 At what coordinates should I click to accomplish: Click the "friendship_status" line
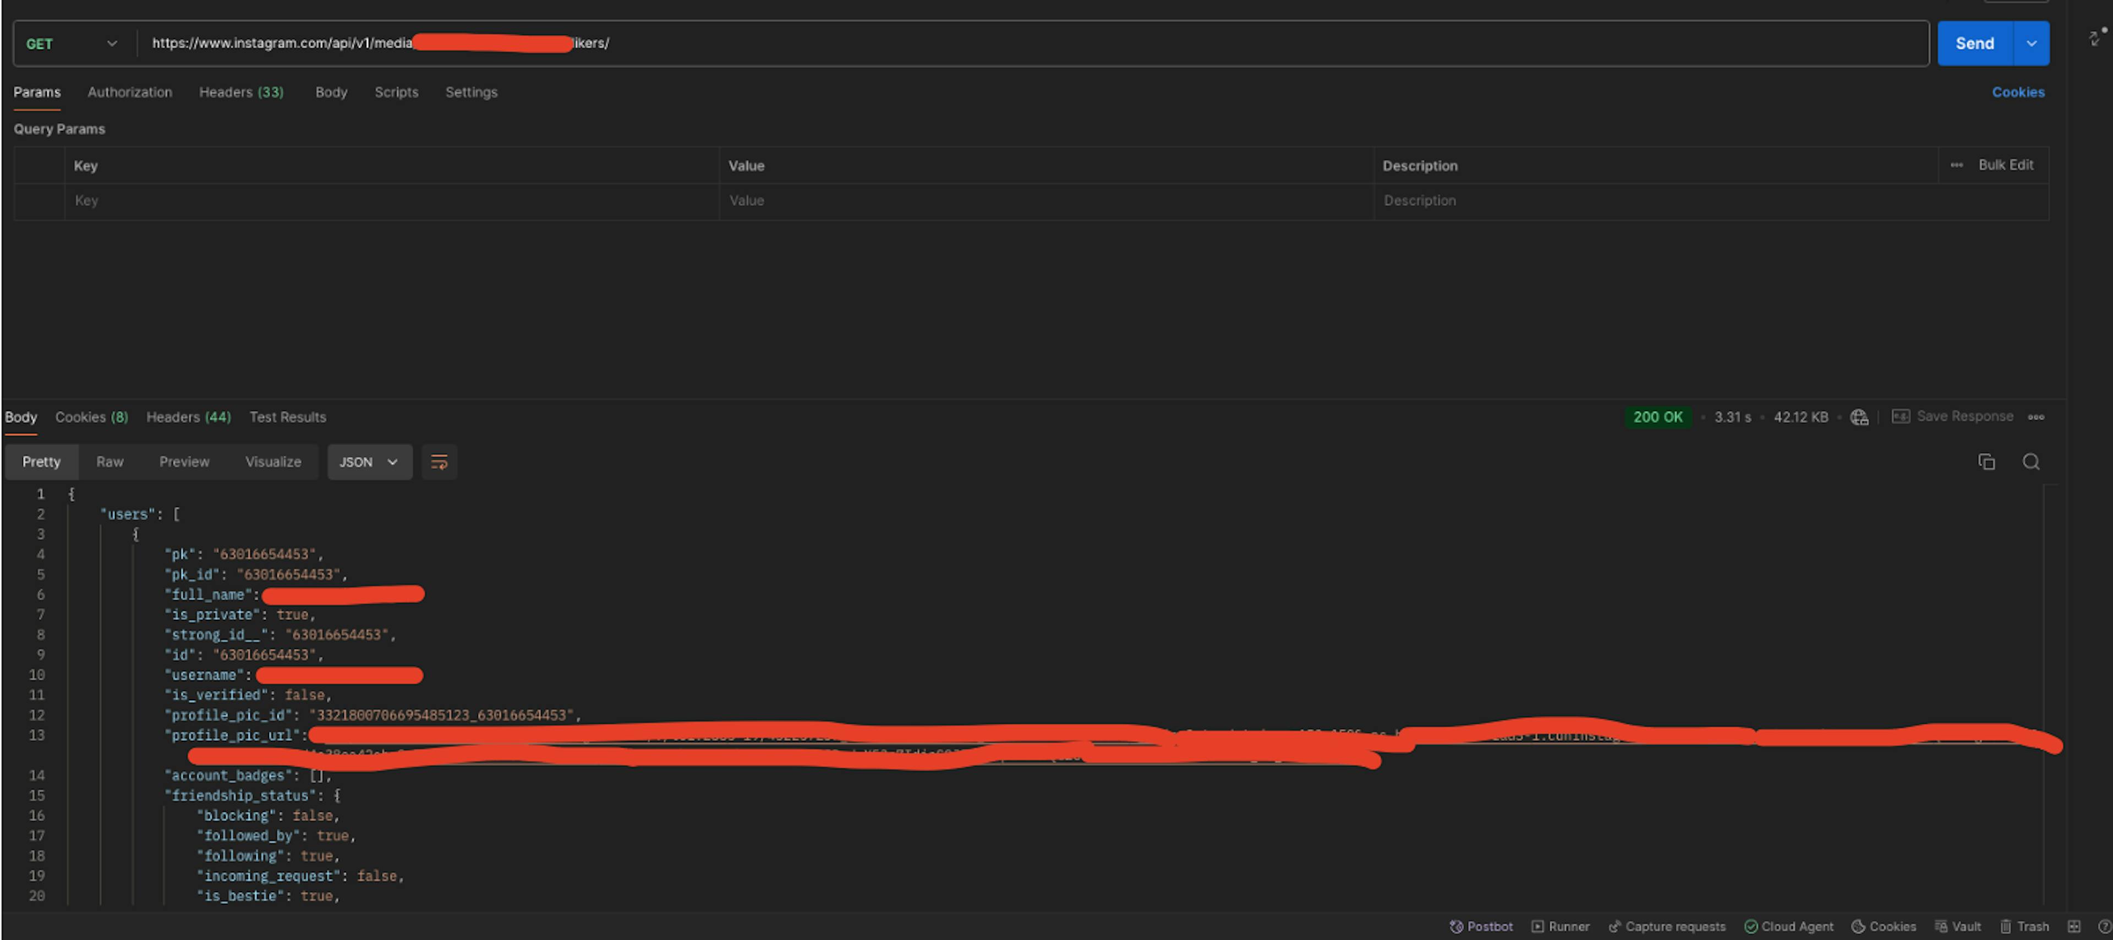click(x=252, y=795)
